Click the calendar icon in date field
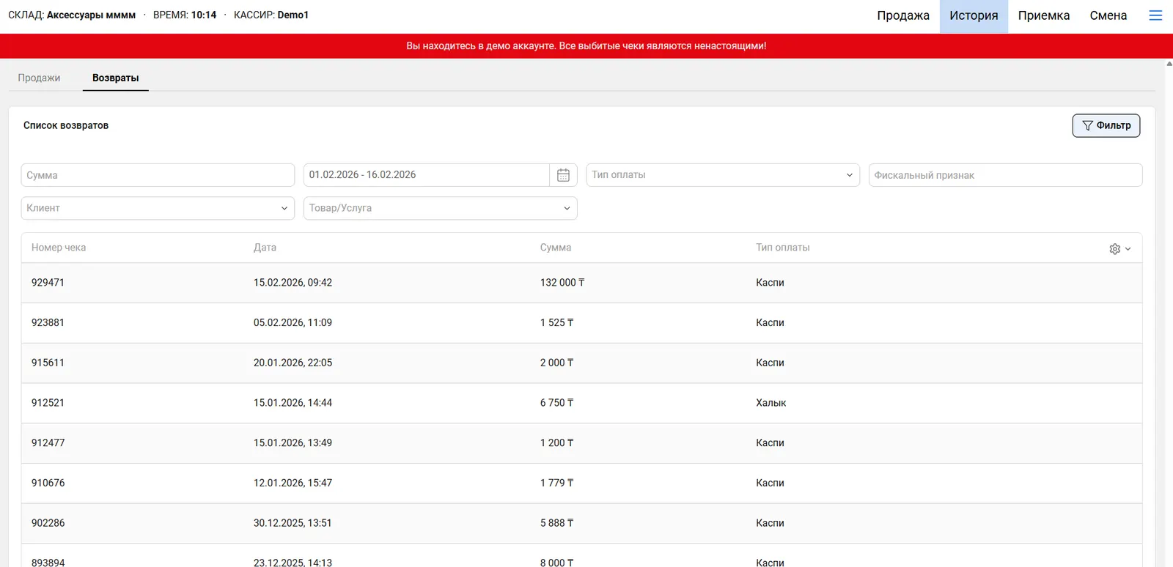1173x567 pixels. (563, 175)
